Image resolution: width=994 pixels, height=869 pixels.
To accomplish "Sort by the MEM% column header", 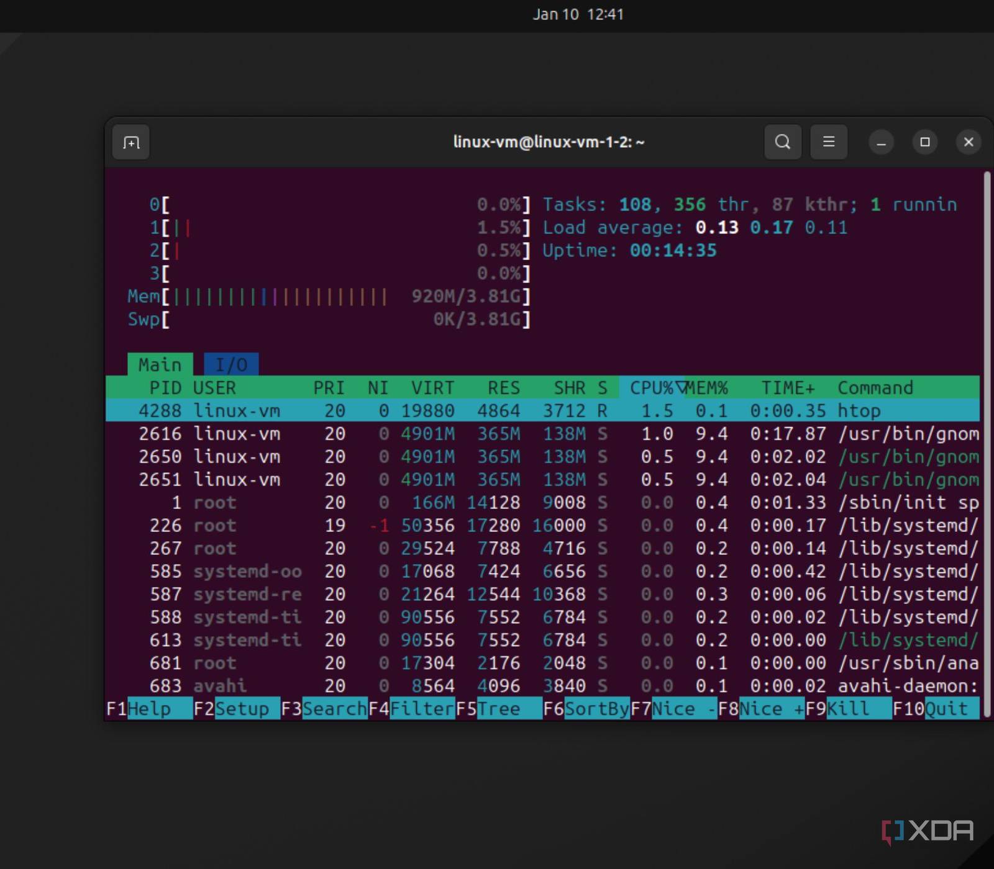I will click(708, 388).
